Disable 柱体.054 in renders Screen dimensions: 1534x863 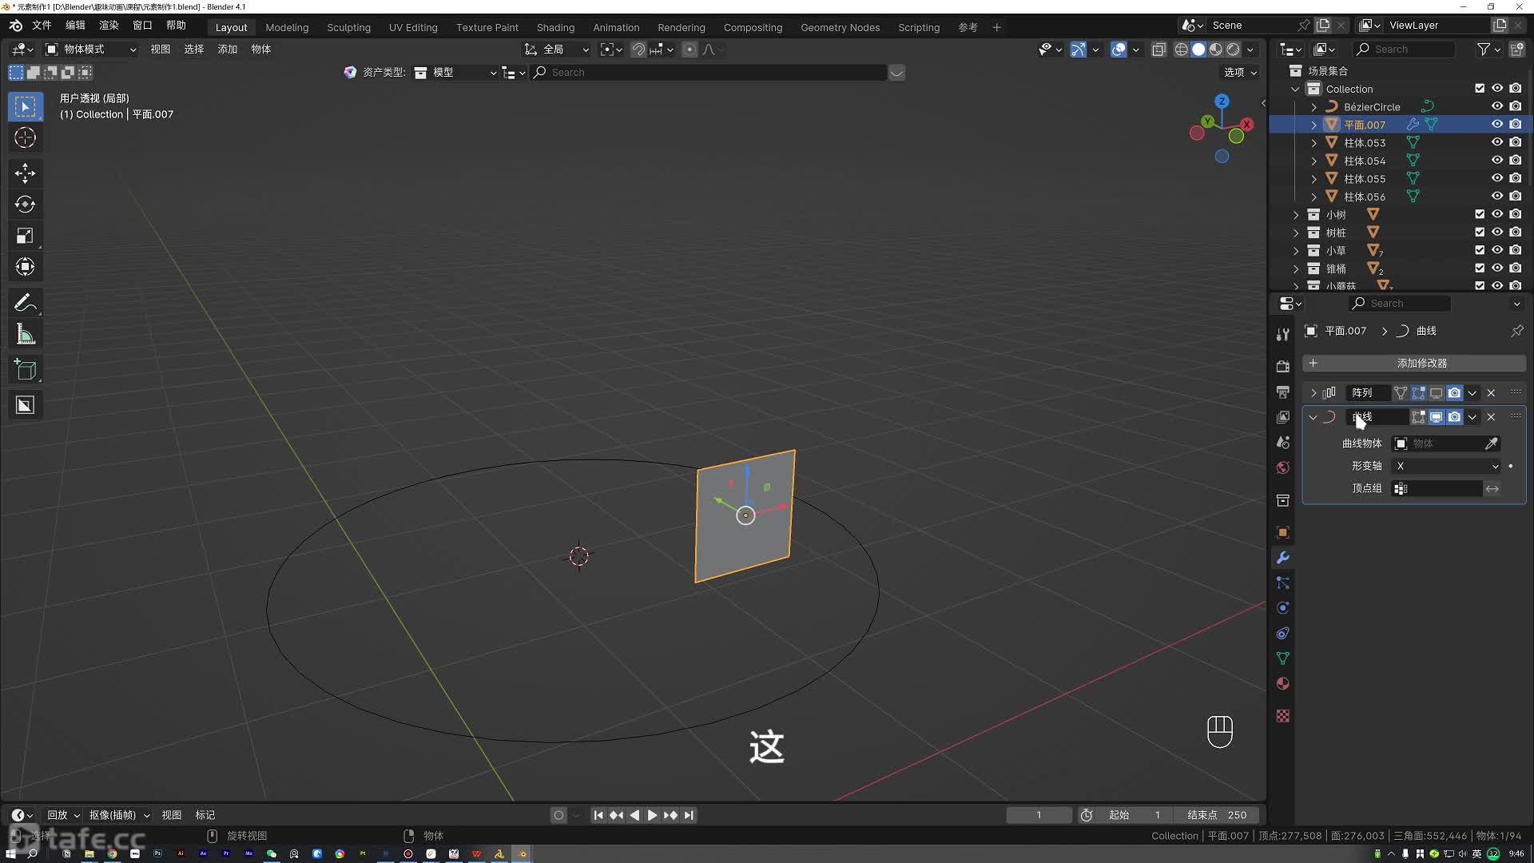(1516, 161)
